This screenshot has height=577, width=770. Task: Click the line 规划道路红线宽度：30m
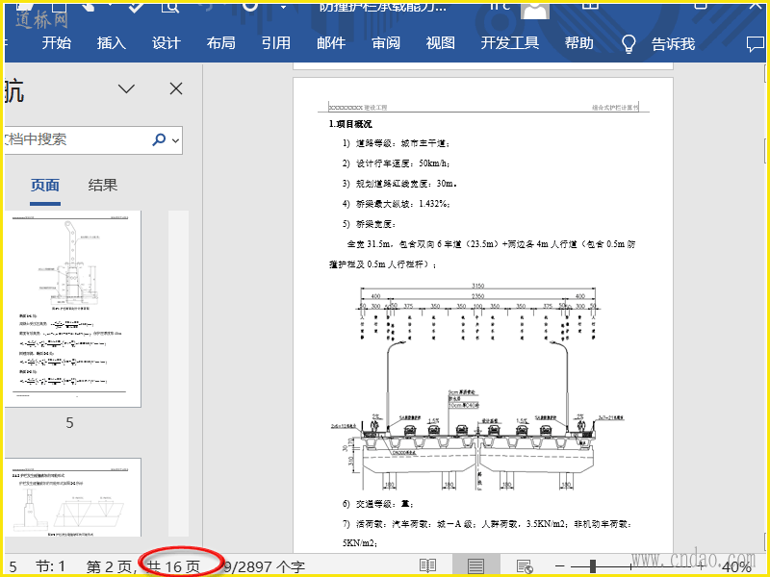(x=399, y=184)
